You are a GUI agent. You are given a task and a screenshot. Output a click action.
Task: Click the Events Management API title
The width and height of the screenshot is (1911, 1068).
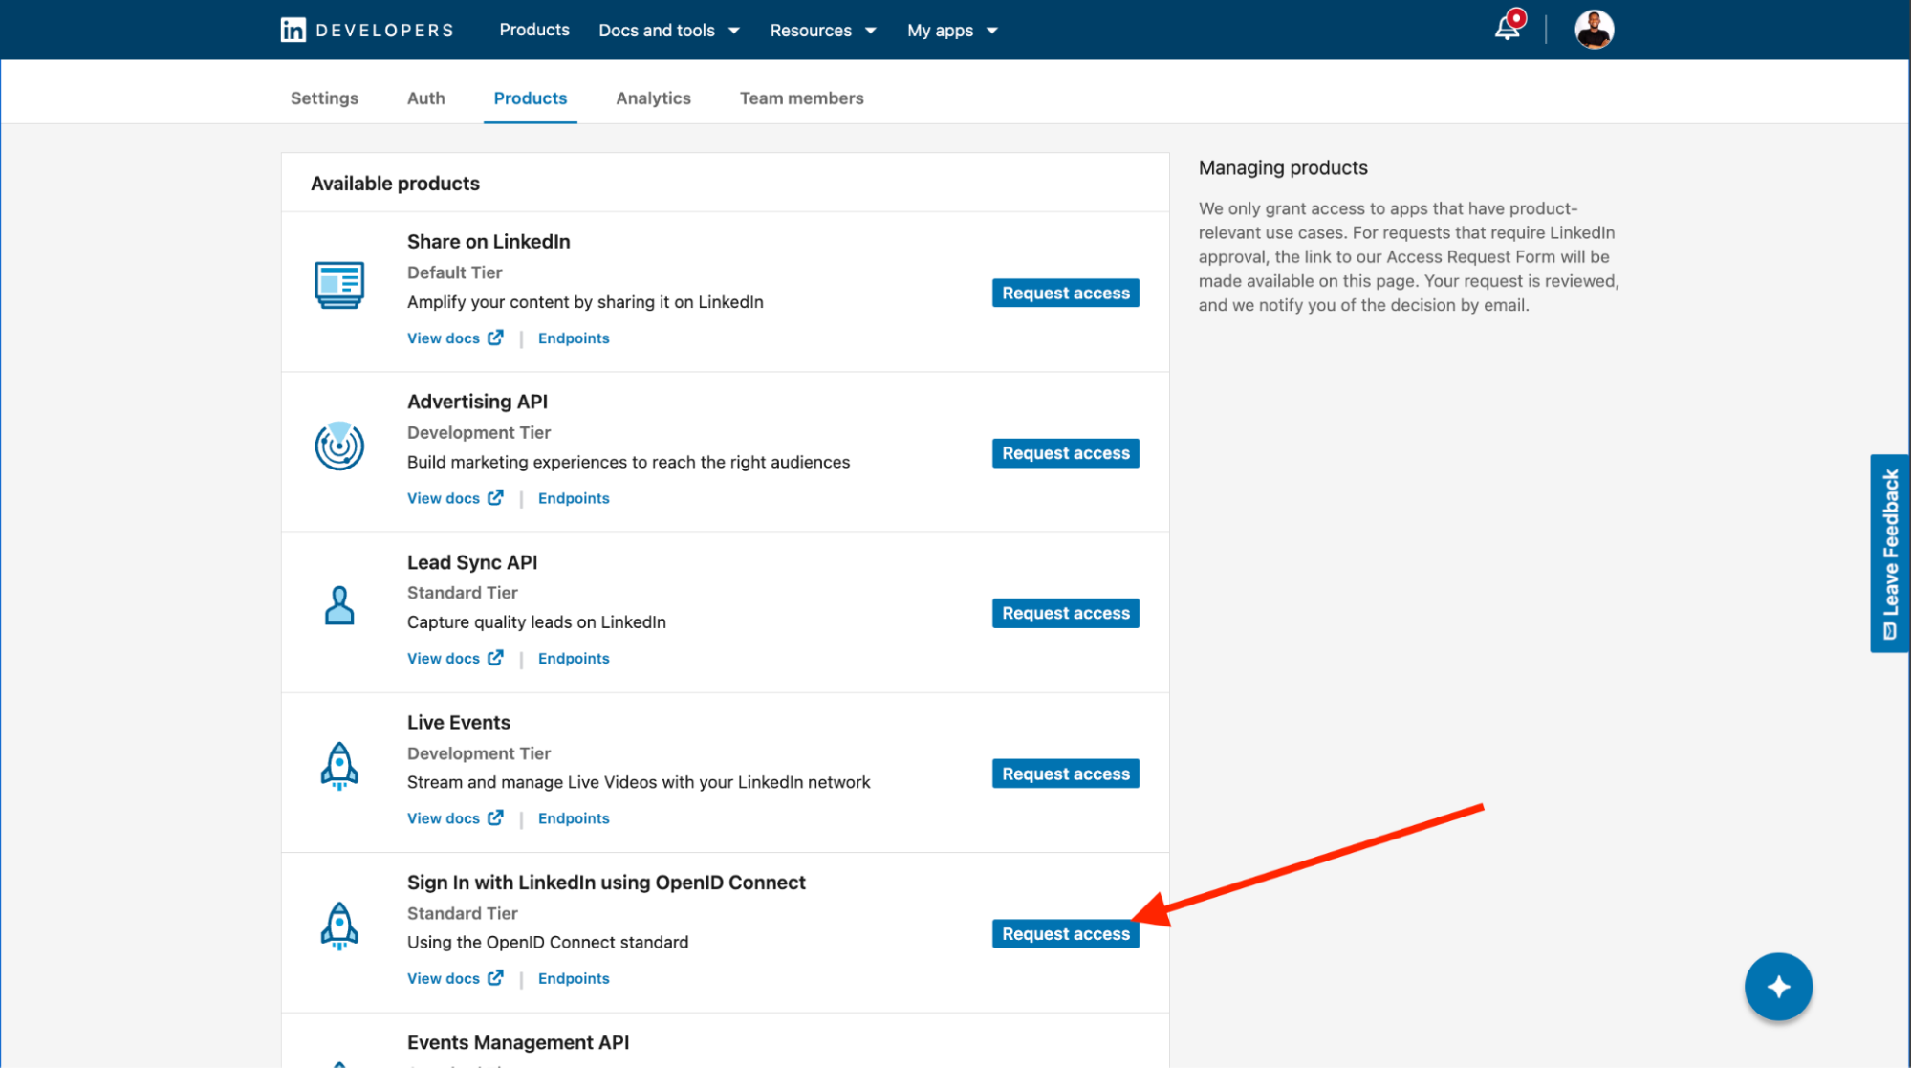(x=518, y=1042)
